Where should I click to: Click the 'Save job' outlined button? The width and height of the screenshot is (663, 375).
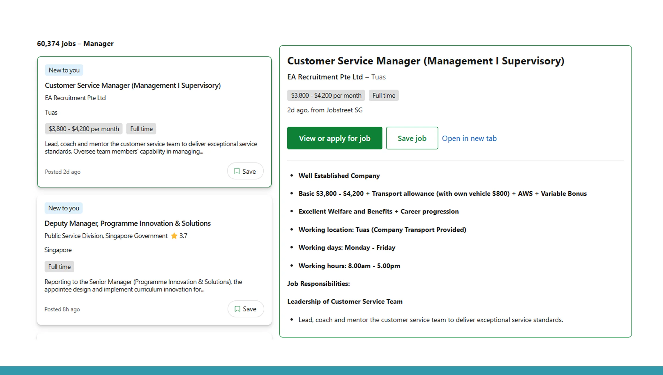[412, 138]
